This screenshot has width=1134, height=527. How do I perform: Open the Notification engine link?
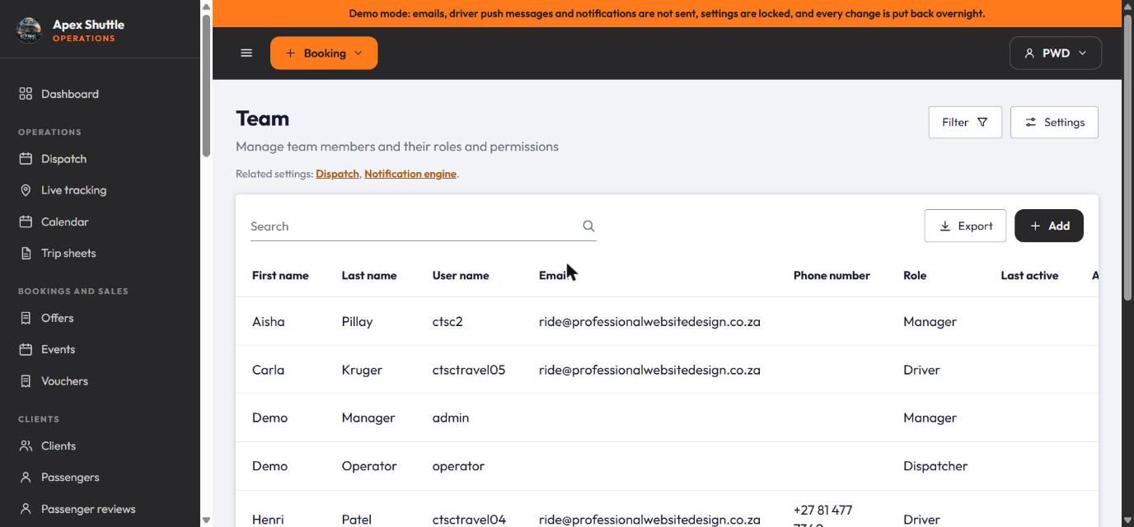pyautogui.click(x=410, y=174)
